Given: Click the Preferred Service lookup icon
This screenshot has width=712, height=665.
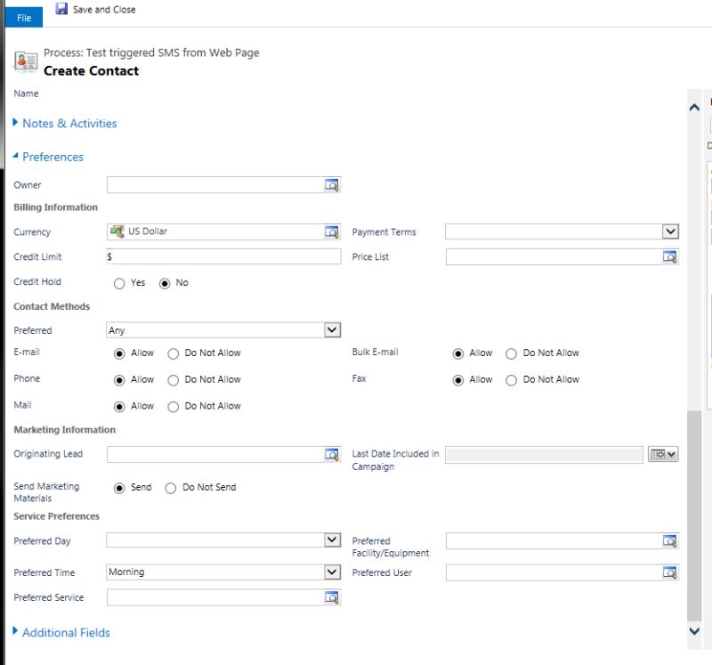Looking at the screenshot, I should [x=332, y=597].
